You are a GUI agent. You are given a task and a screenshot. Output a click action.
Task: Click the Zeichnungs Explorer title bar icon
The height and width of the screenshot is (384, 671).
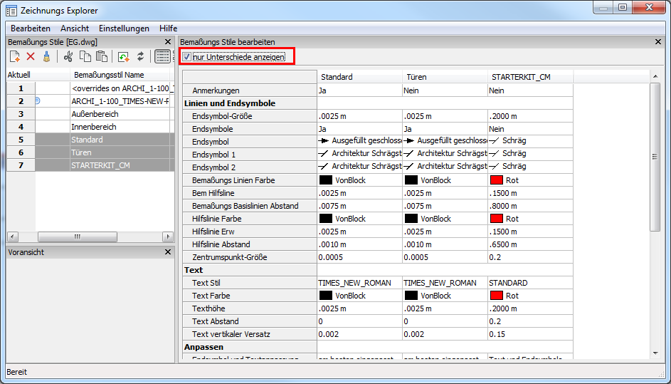[x=11, y=10]
